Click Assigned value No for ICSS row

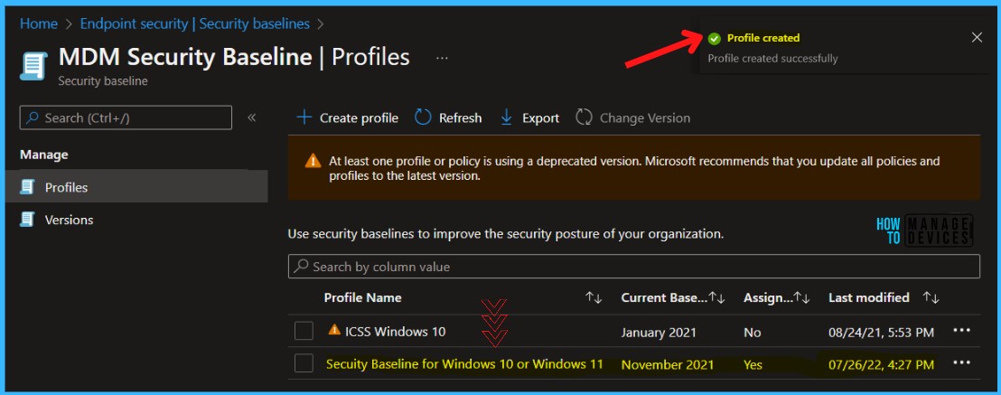click(752, 333)
